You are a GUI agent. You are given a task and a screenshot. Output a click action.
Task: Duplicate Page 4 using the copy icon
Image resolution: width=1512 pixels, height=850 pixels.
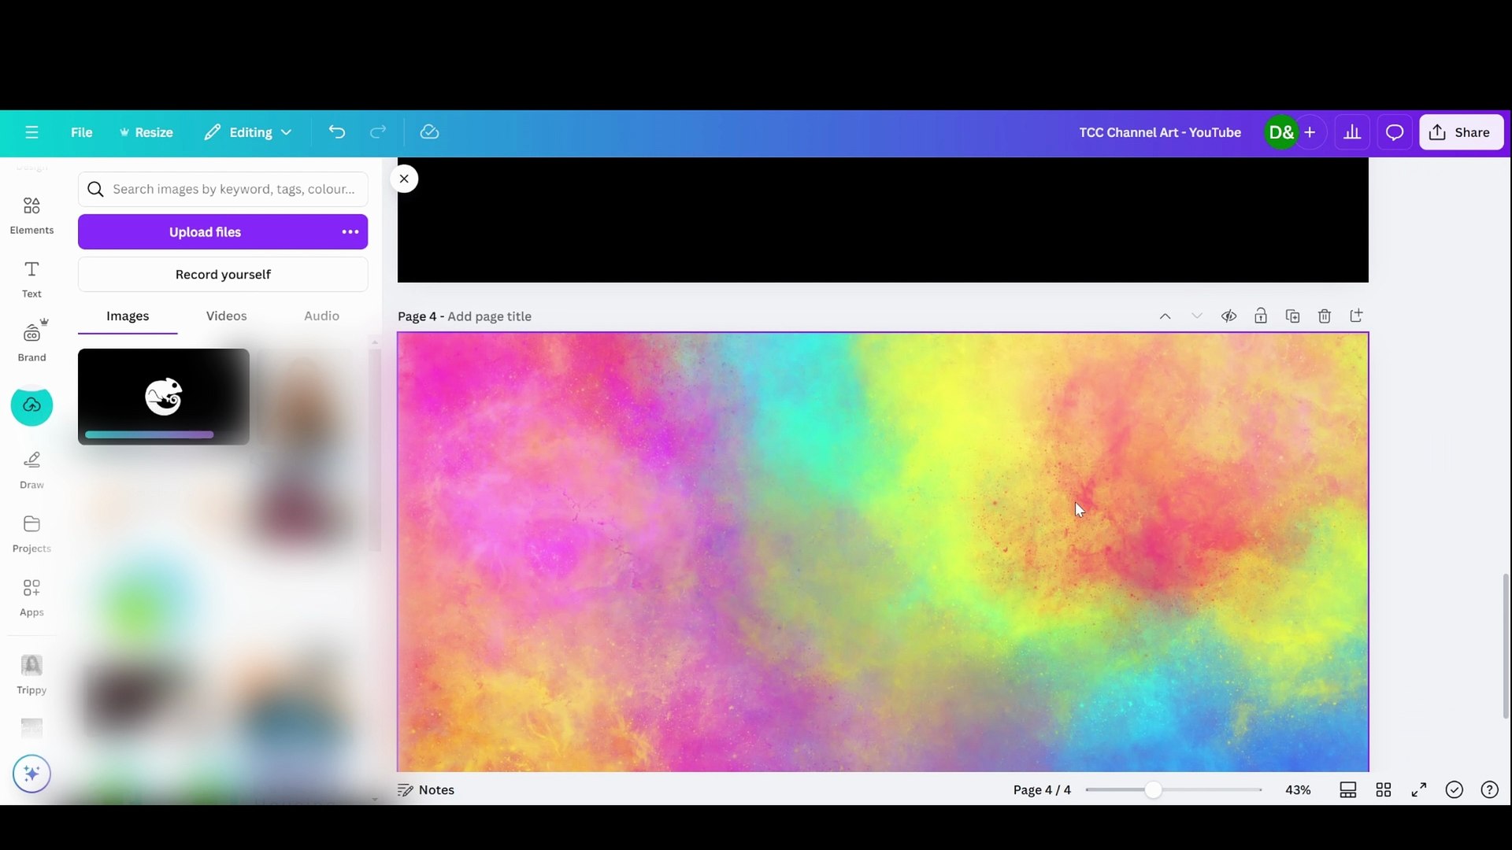[1292, 316]
